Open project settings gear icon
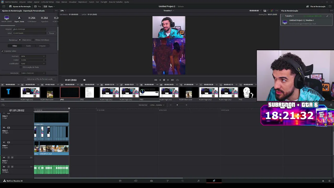The height and width of the screenshot is (188, 334). click(330, 181)
